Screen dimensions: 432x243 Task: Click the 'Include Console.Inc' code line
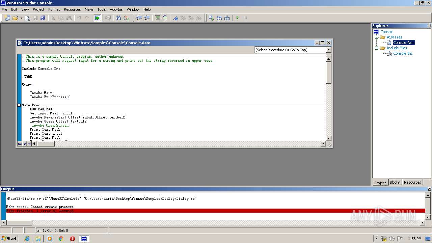[41, 69]
